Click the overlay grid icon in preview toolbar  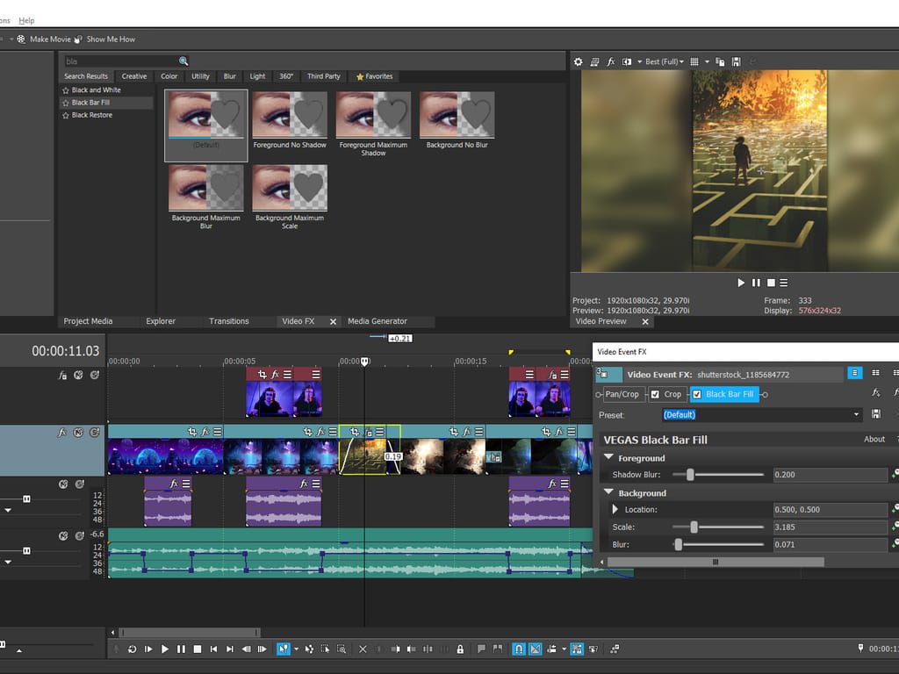coord(694,62)
